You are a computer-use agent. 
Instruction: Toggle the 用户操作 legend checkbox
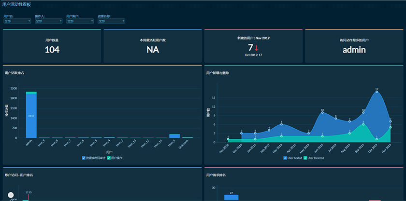(109, 158)
